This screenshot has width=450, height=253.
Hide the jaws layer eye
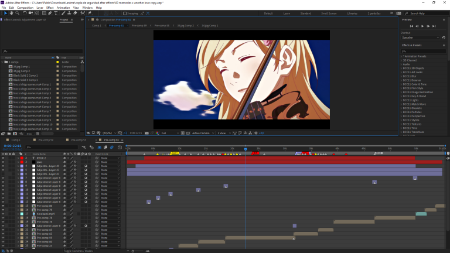[3, 162]
